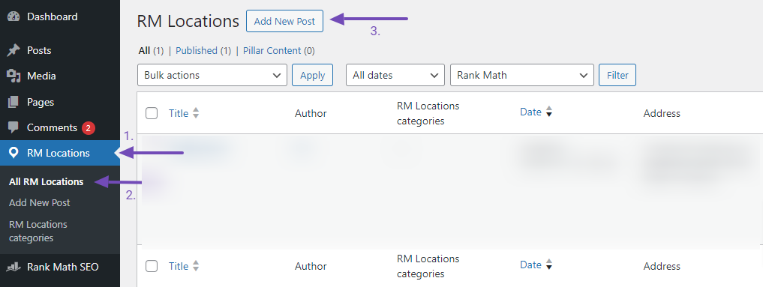Open the Rank Math SEO chart icon

(14, 267)
